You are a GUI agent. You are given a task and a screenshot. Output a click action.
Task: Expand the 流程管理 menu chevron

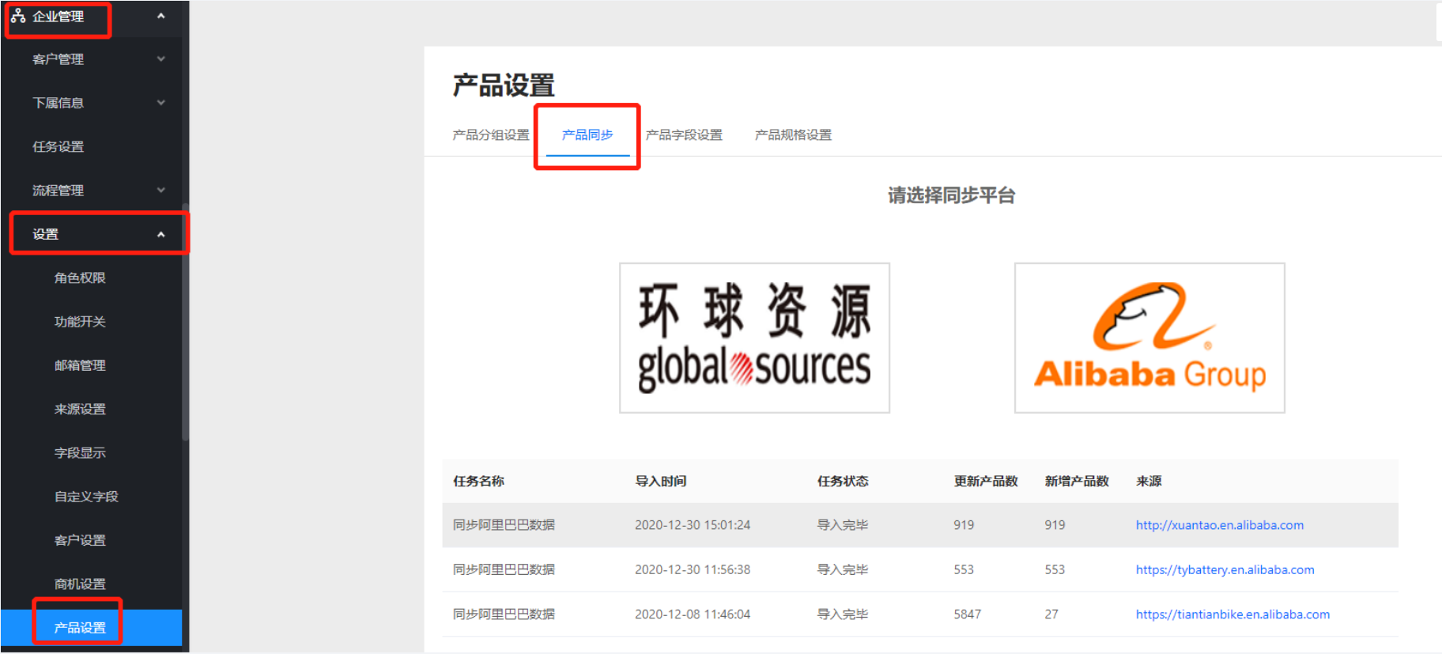pyautogui.click(x=161, y=190)
